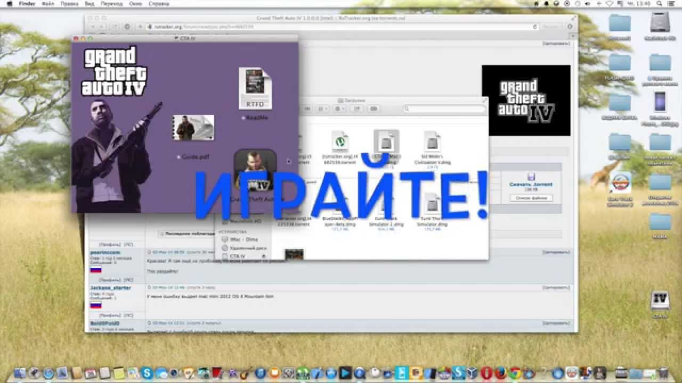
Task: Click Цитировать on the Jackass_starter post
Action: [x=556, y=287]
